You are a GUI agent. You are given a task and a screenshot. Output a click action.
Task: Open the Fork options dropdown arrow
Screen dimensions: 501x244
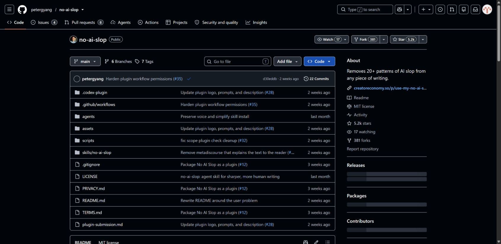[x=384, y=39]
